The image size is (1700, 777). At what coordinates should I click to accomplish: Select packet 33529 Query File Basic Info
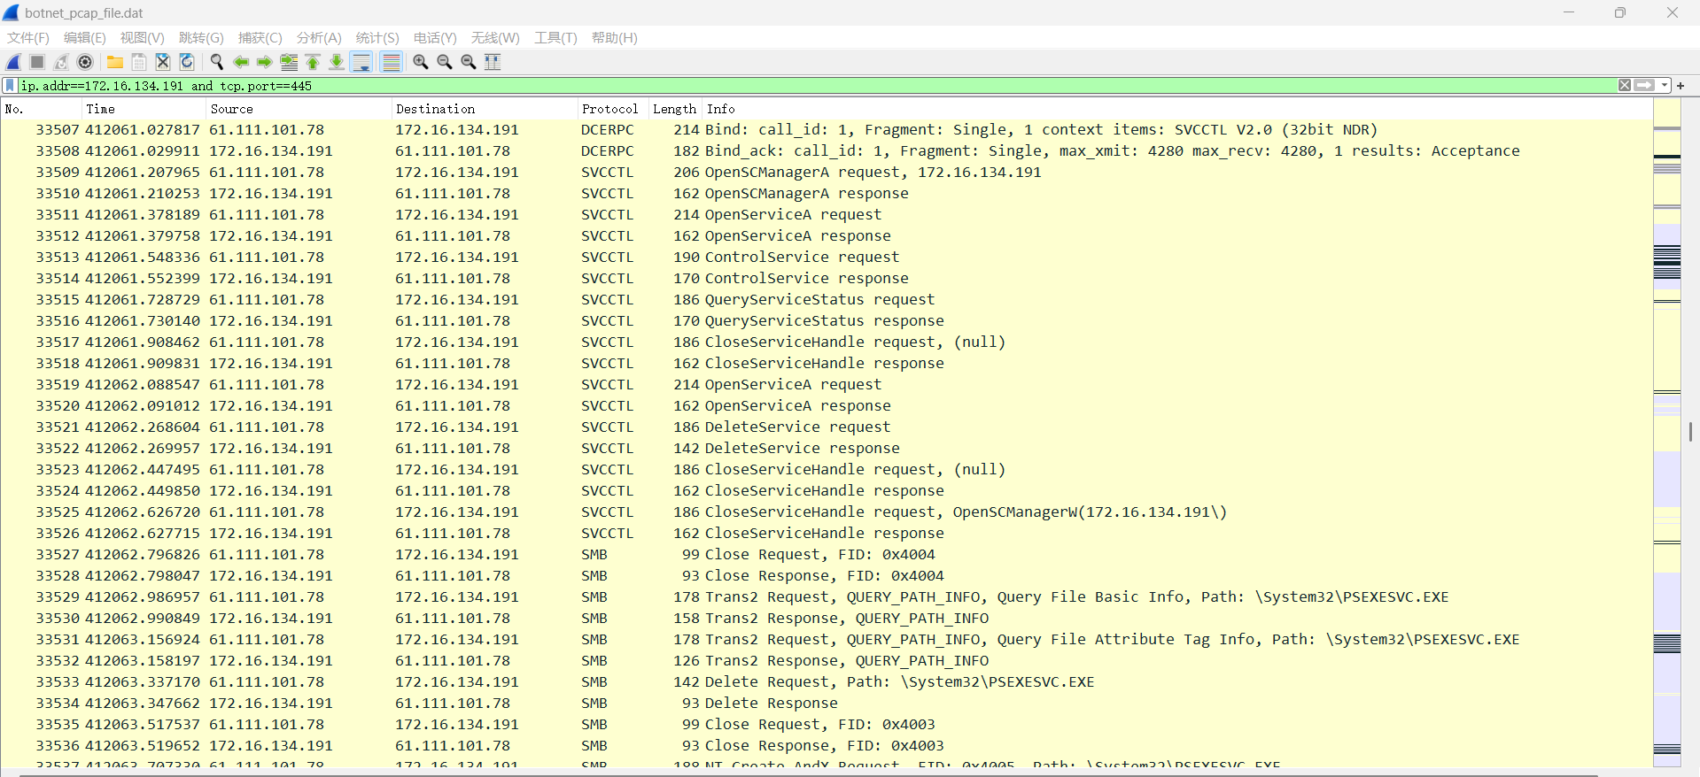point(827,597)
